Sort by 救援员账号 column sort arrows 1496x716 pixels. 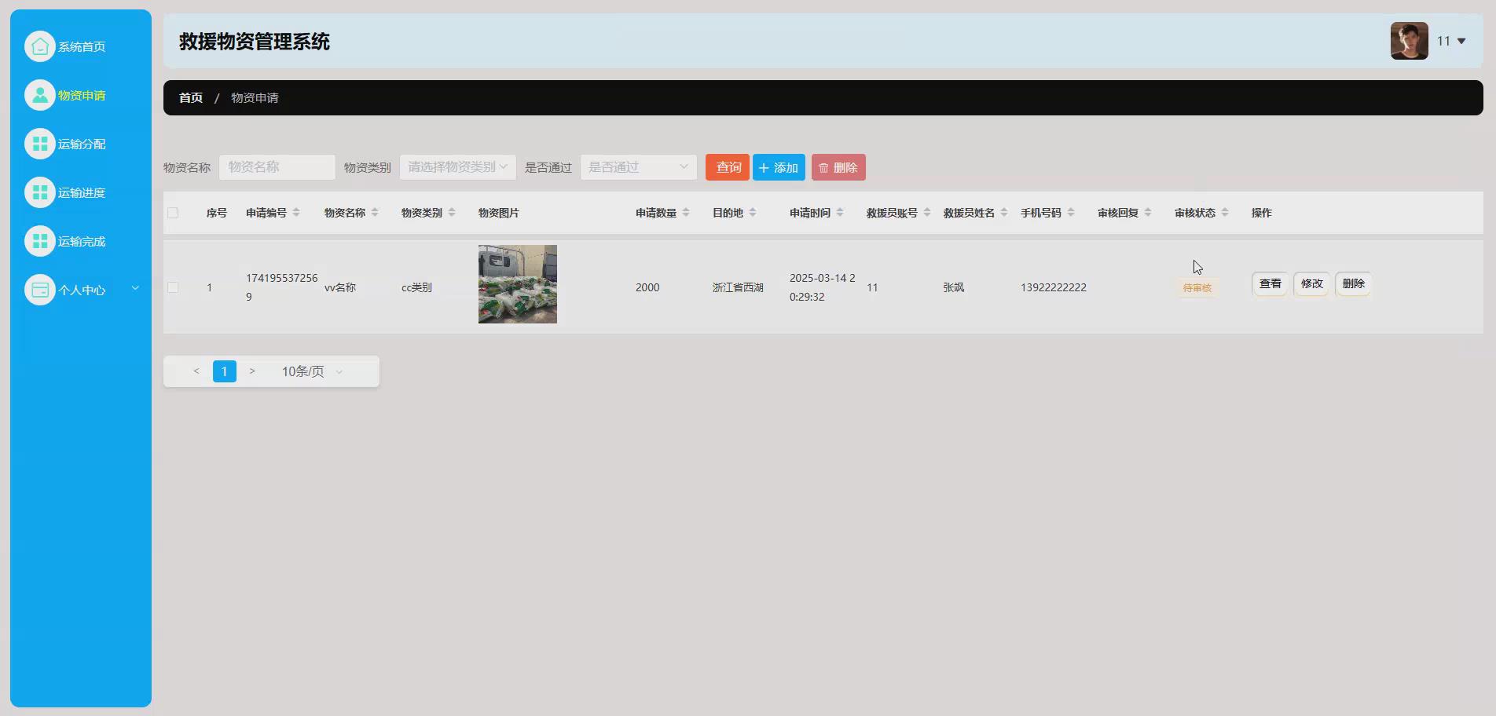tap(927, 213)
